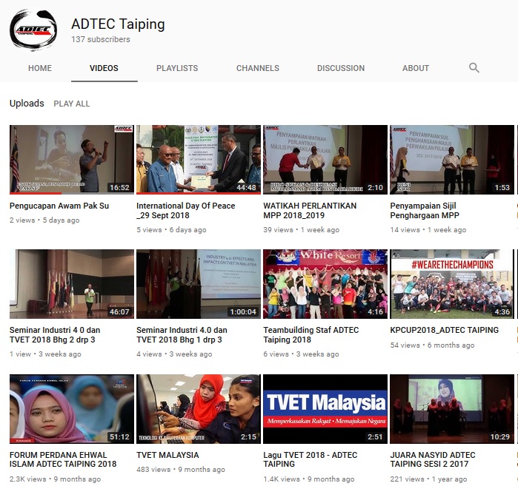
Task: Open the 2:15 TVET MALAYSIA video thumbnail
Action: click(199, 409)
